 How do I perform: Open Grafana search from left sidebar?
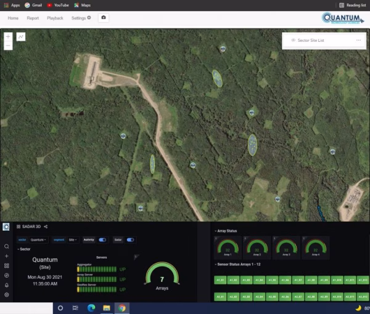point(6,246)
